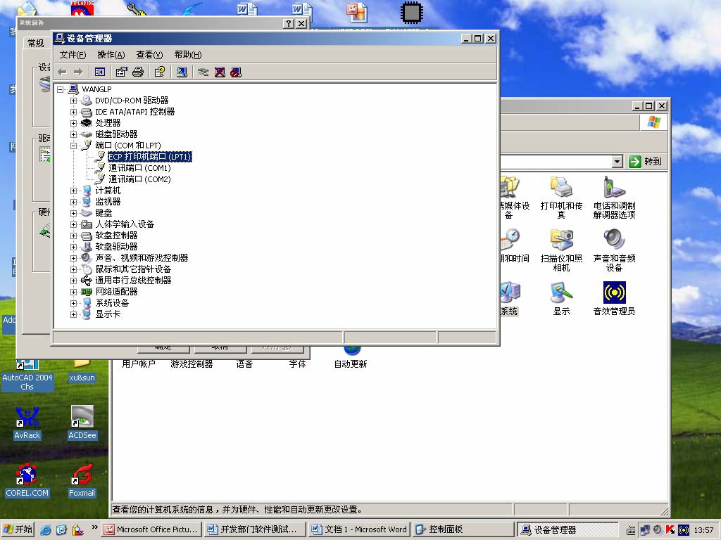721x540 pixels.
Task: Expand the 处理器 node
Action: coord(73,123)
